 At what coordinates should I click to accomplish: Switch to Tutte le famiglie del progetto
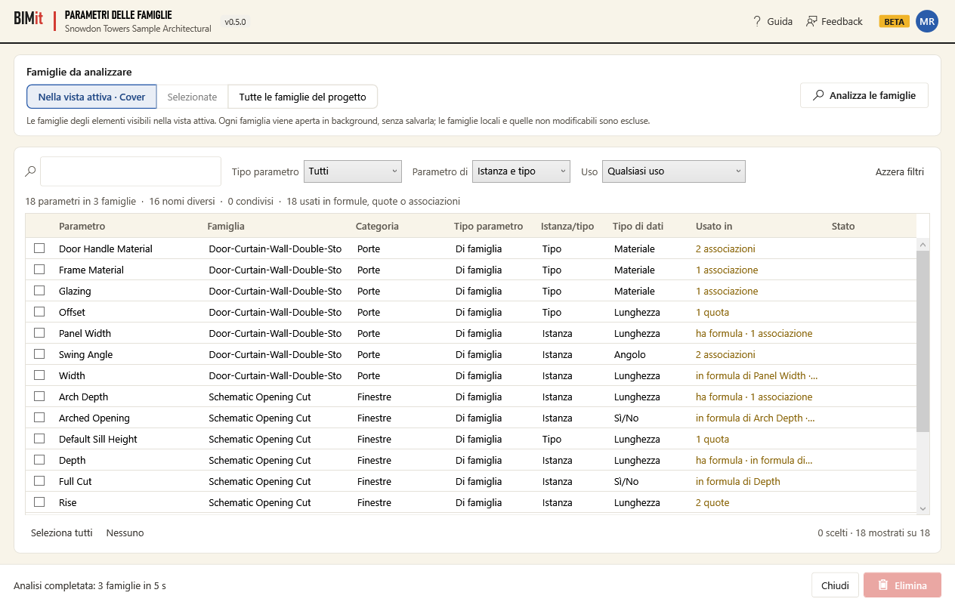click(x=302, y=97)
